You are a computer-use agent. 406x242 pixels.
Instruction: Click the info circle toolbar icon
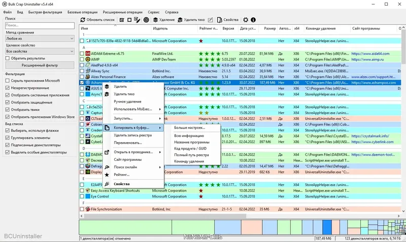(253, 20)
